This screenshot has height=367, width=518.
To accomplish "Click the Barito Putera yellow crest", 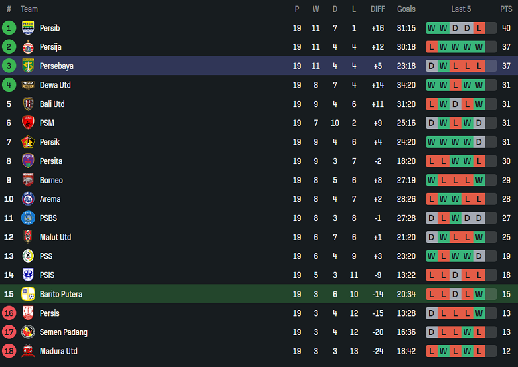I will click(x=28, y=294).
